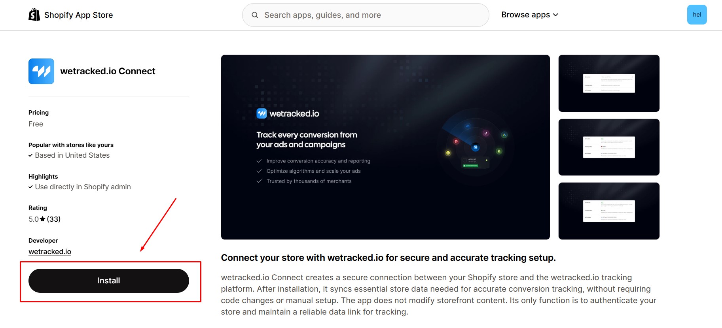This screenshot has height=328, width=722.
Task: Click the wetracked.io Connect app icon
Action: (x=41, y=71)
